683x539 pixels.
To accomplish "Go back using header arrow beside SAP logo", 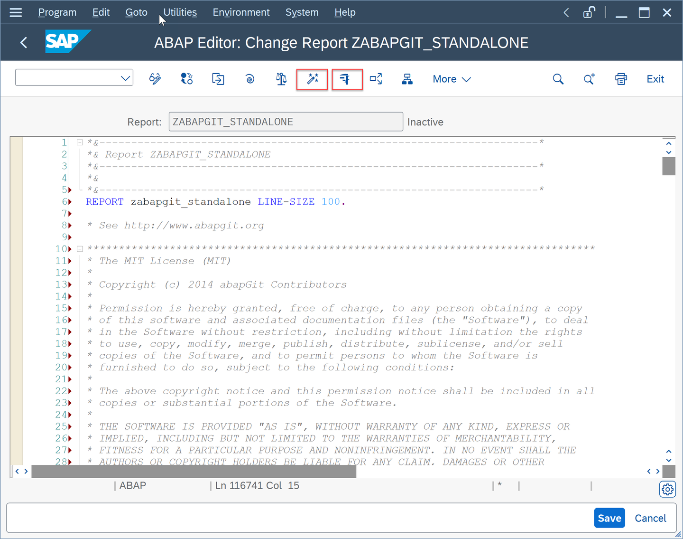I will point(24,43).
